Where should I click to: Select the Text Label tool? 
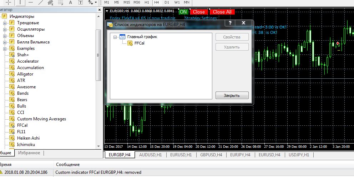81,2
